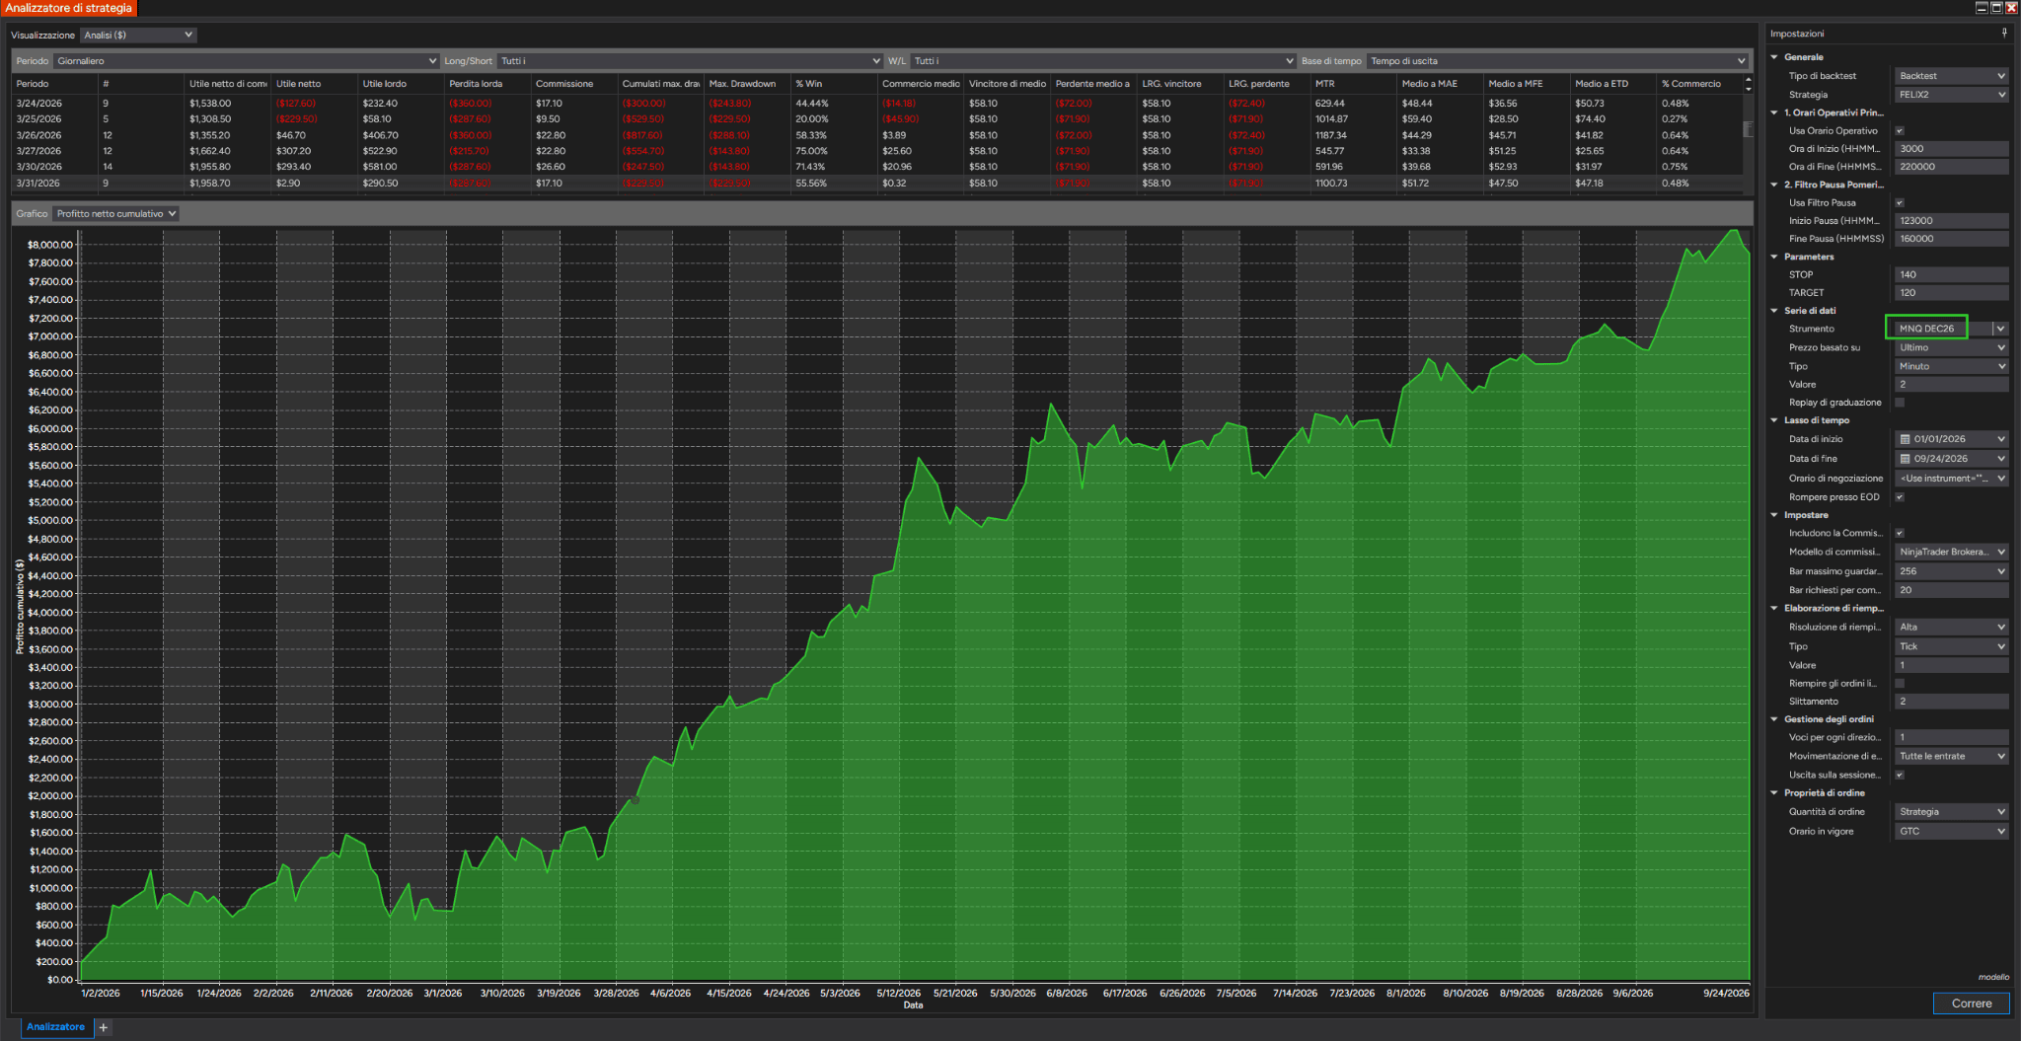Enable the Replay di graduazione checkbox
Viewport: 2021px width, 1041px height.
[x=1900, y=403]
